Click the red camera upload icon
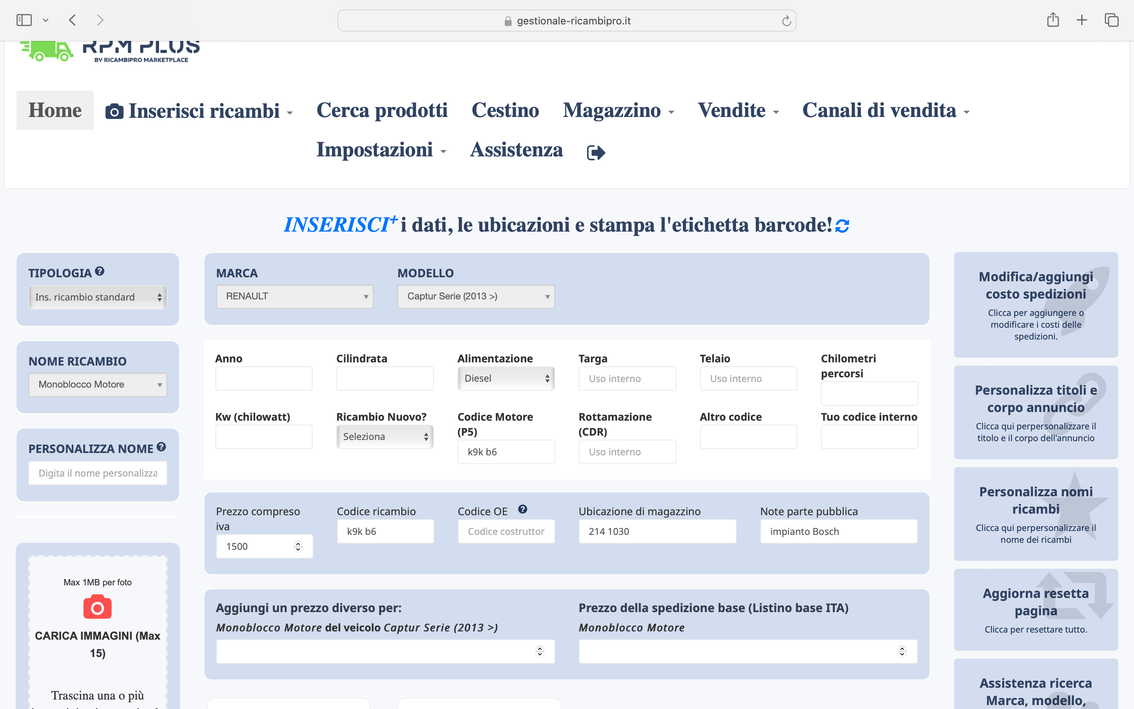 [98, 607]
